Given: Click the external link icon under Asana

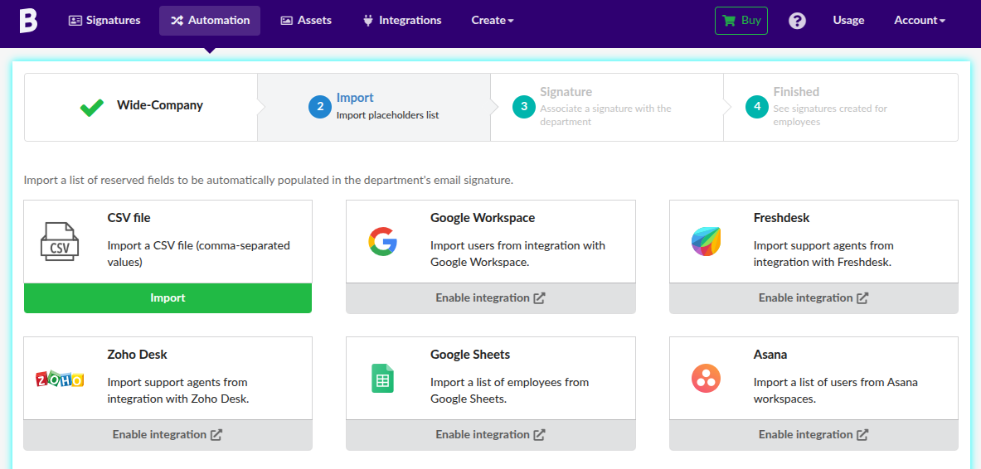Looking at the screenshot, I should pyautogui.click(x=862, y=434).
